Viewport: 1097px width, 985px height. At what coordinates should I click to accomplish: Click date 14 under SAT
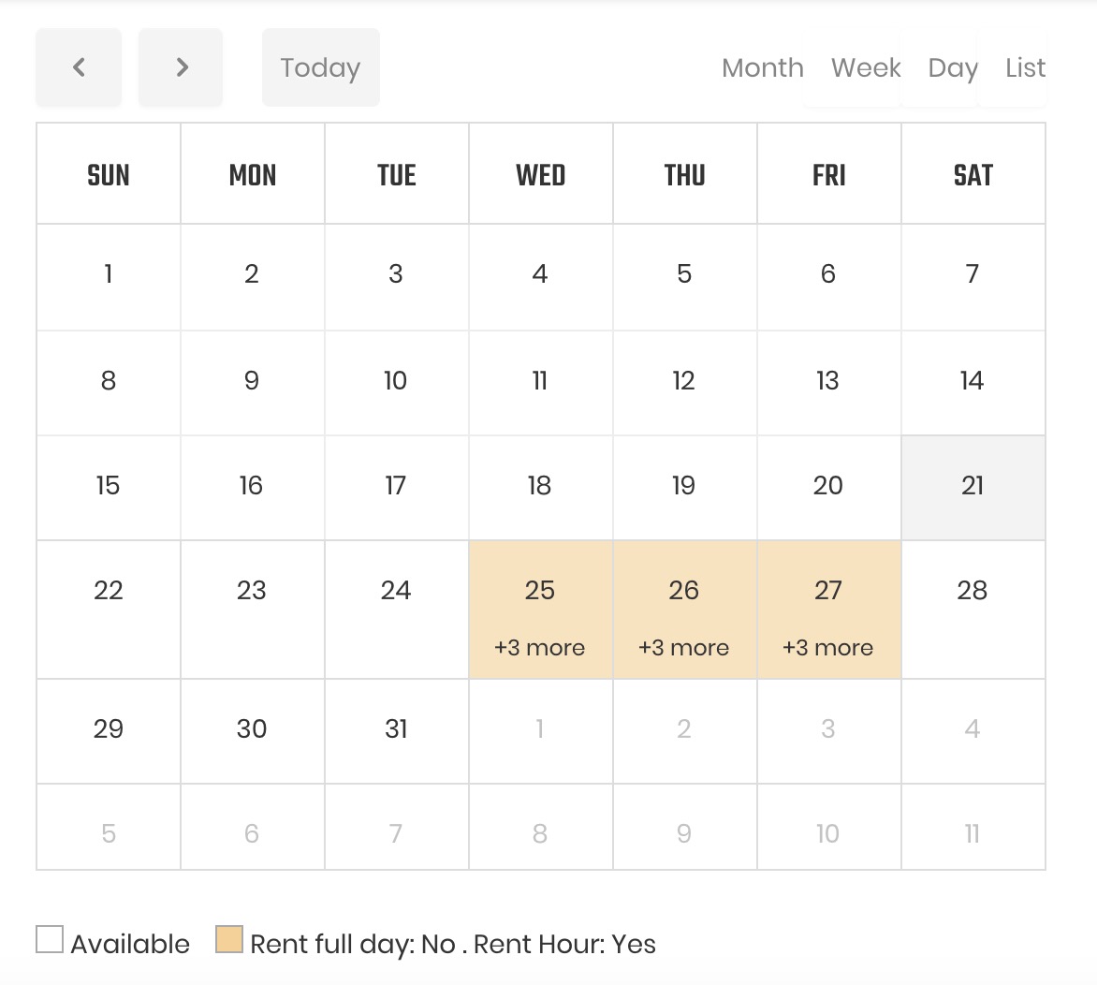(973, 381)
